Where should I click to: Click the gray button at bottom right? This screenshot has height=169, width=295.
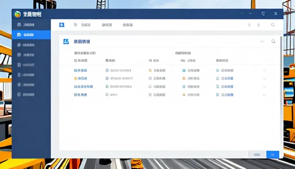[x=257, y=155]
